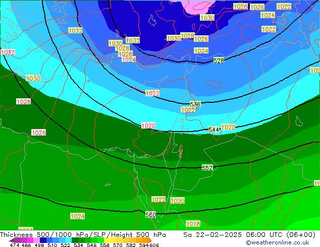Click the map title 'Thickness 500/1000 hPa/SLP/Height 500 hPa'
The height and width of the screenshot is (247, 320).
(83, 235)
